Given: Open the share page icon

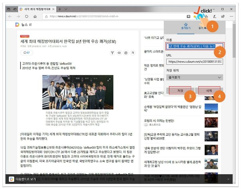Looking at the screenshot, I should tap(223, 16).
